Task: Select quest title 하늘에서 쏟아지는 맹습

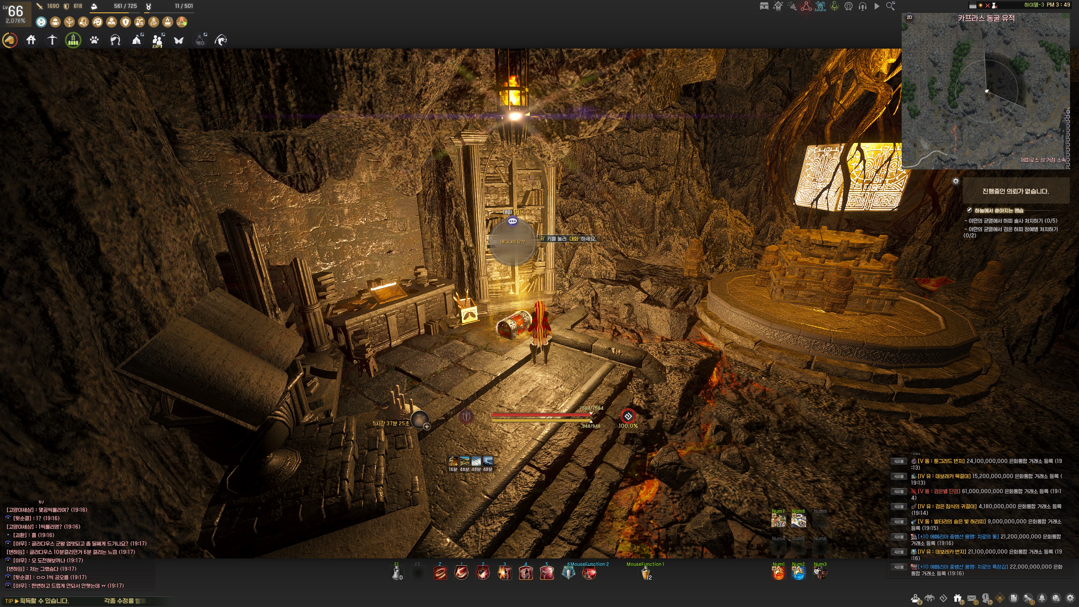Action: (x=999, y=210)
